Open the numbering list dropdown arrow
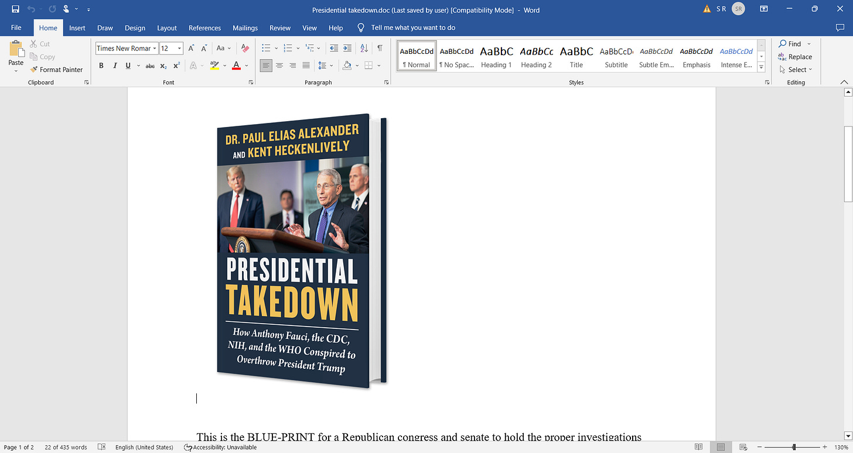Image resolution: width=853 pixels, height=453 pixels. (x=298, y=49)
